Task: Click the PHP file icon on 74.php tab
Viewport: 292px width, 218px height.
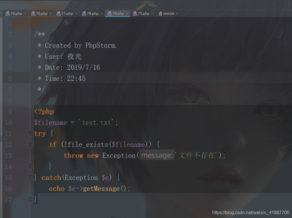Action: 8,14
